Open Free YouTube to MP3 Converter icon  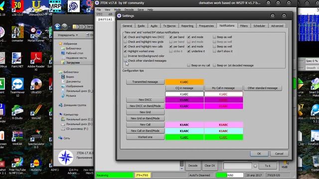pyautogui.click(x=17, y=166)
